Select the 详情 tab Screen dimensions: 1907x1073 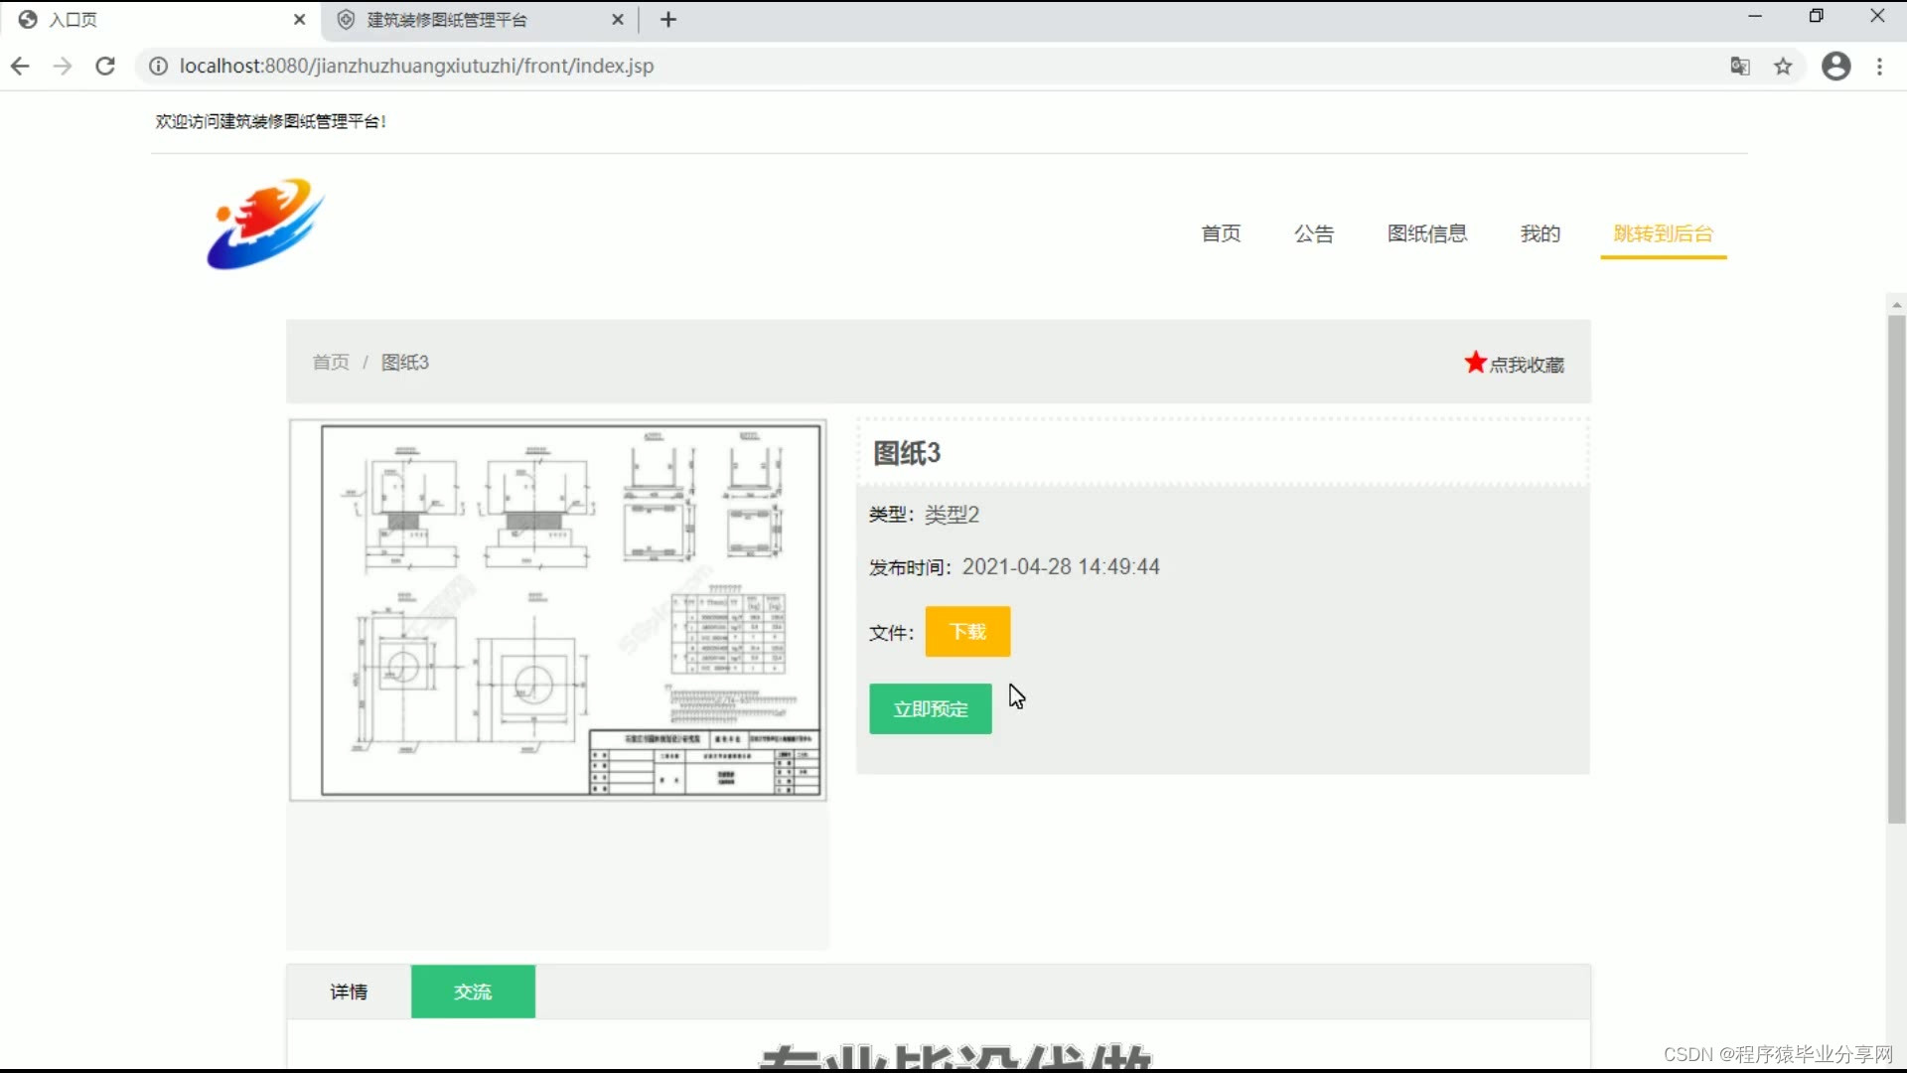tap(349, 992)
